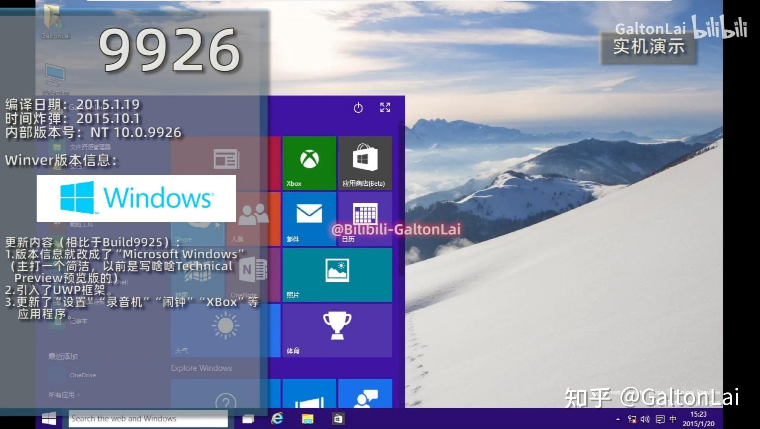Open the notification center tray icon
760x429 pixels.
coord(660,419)
